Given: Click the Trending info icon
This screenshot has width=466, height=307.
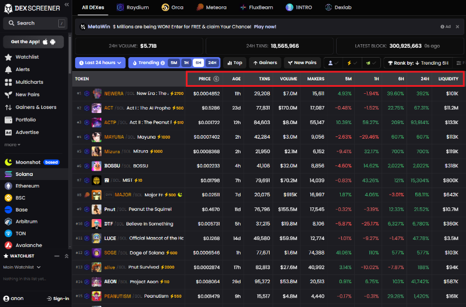Looking at the screenshot, I should [x=163, y=63].
